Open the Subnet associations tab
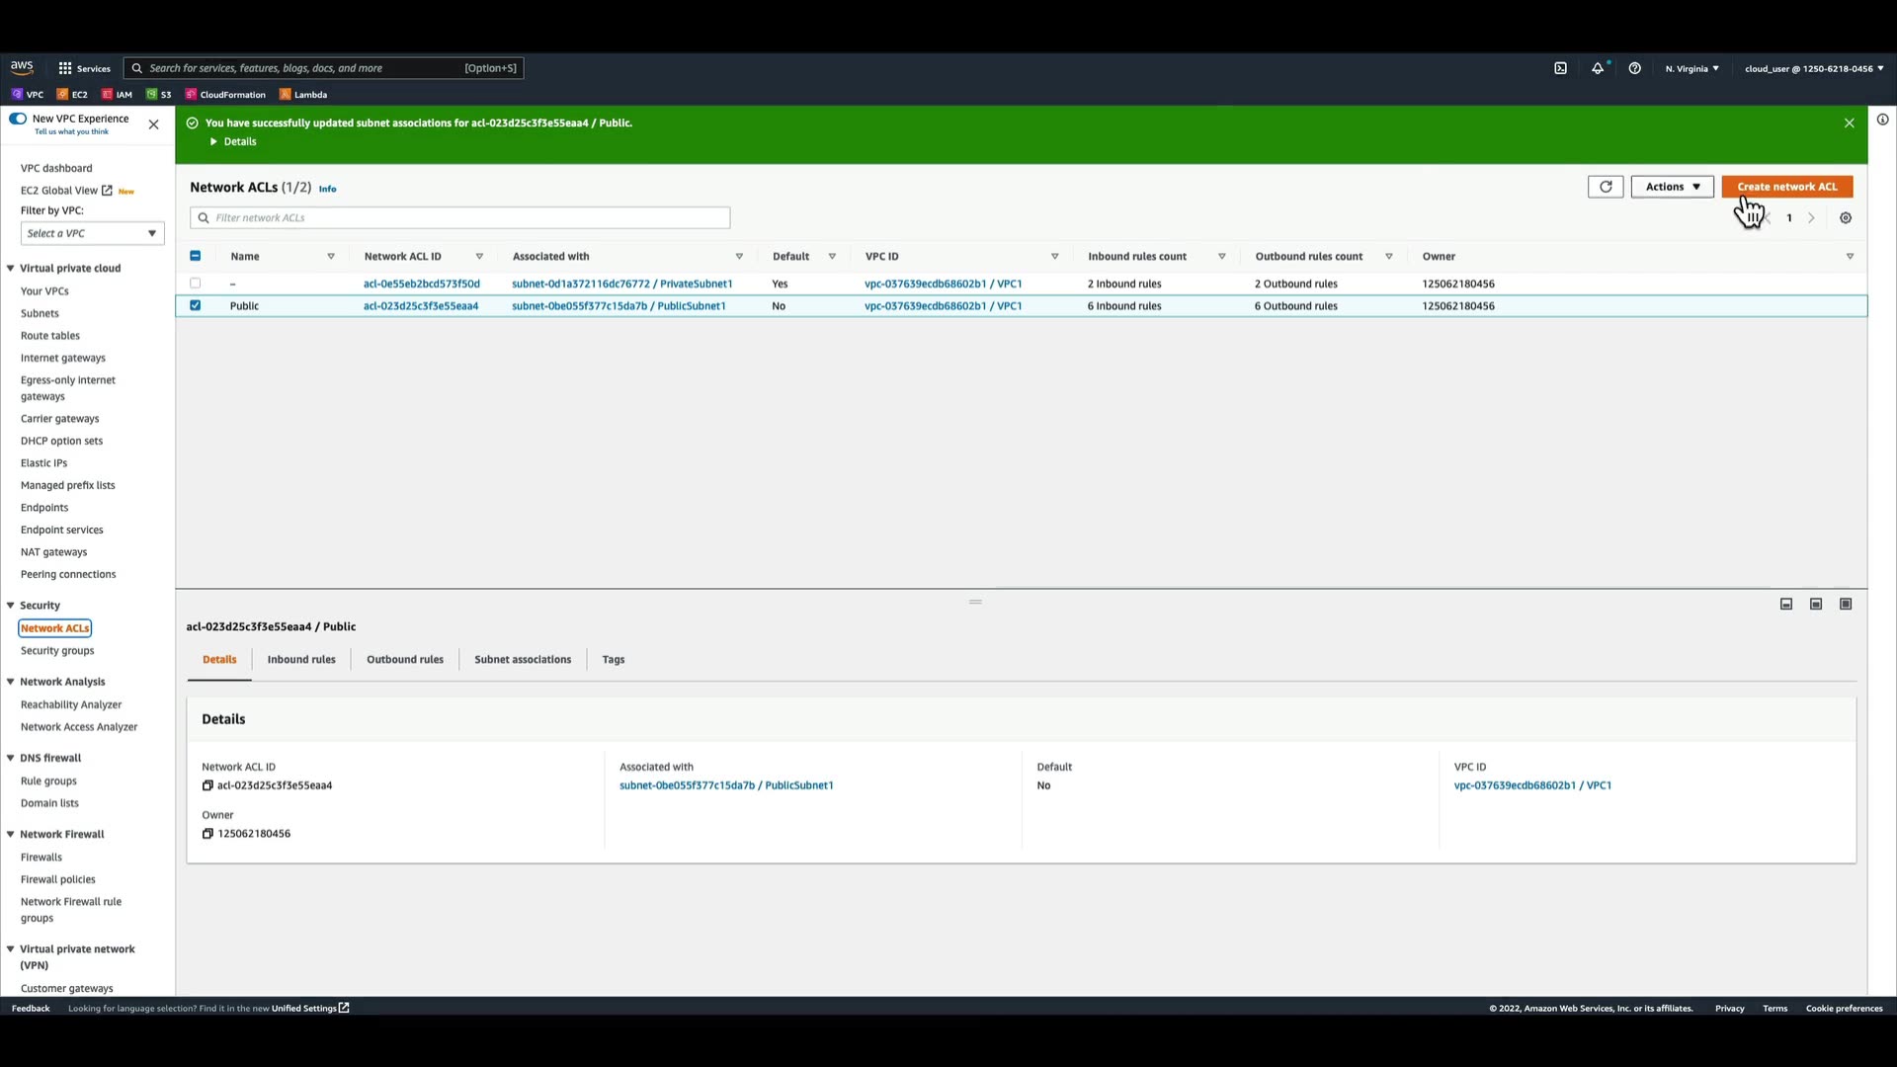The height and width of the screenshot is (1067, 1897). point(523,659)
